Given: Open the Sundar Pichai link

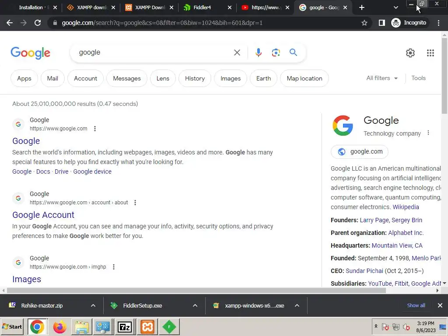Looking at the screenshot, I should click(364, 271).
